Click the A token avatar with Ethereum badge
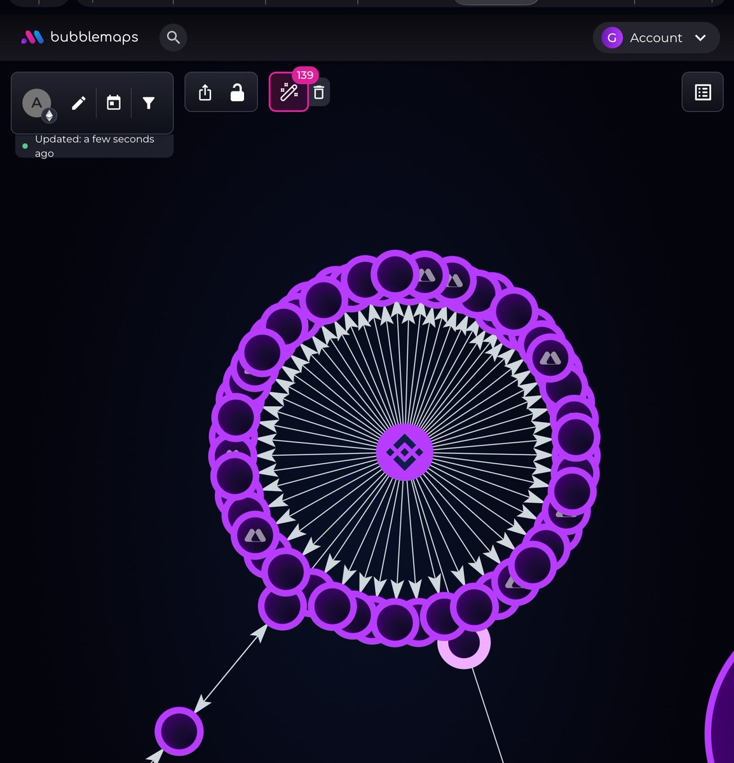This screenshot has width=734, height=763. (38, 104)
